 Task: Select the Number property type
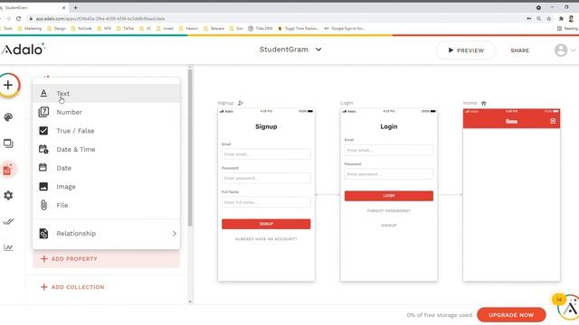107,112
